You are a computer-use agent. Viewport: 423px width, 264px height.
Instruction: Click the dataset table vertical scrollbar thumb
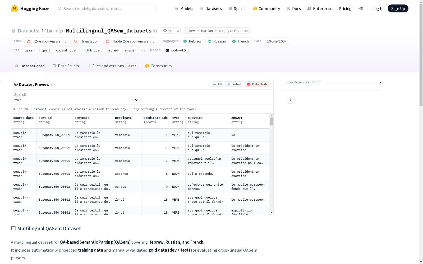(x=271, y=121)
